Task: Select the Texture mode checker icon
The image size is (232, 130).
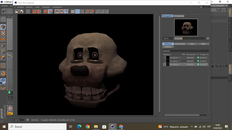Action: [x=3, y=33]
